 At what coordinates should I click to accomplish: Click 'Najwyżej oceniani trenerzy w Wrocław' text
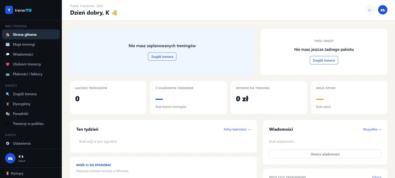(102, 171)
